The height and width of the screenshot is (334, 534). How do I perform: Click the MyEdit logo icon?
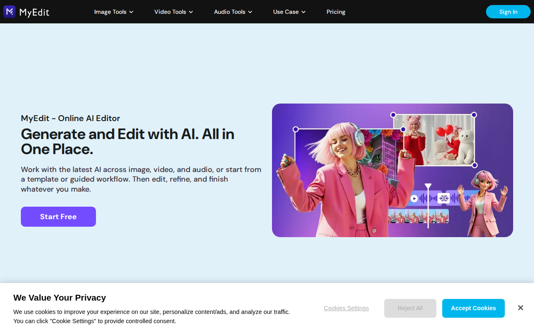pyautogui.click(x=10, y=12)
